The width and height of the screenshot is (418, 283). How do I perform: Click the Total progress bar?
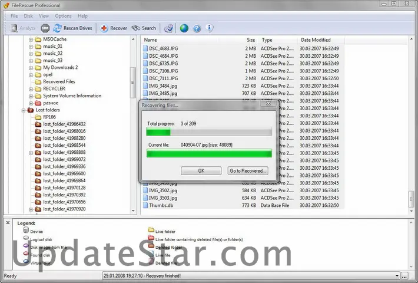click(x=209, y=131)
